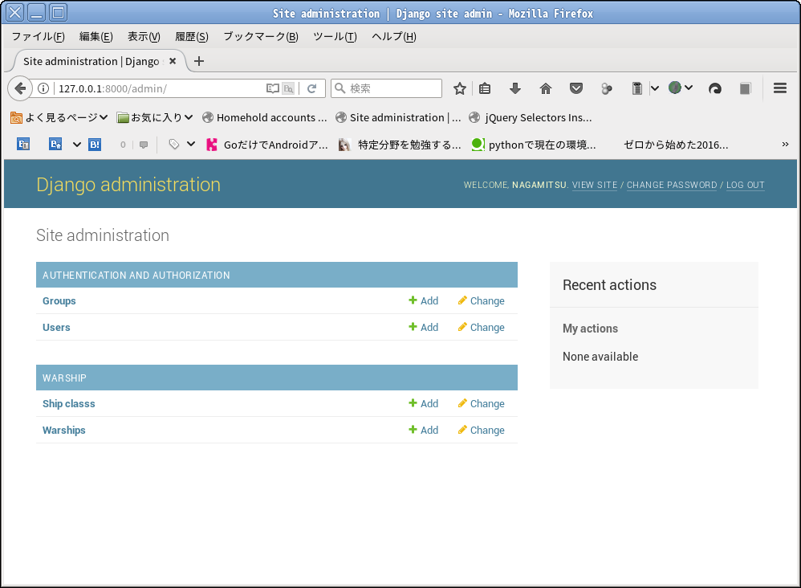Click the black swirl addon icon
801x588 pixels.
[x=714, y=88]
